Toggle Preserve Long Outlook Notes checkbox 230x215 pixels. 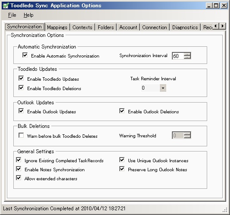122,169
